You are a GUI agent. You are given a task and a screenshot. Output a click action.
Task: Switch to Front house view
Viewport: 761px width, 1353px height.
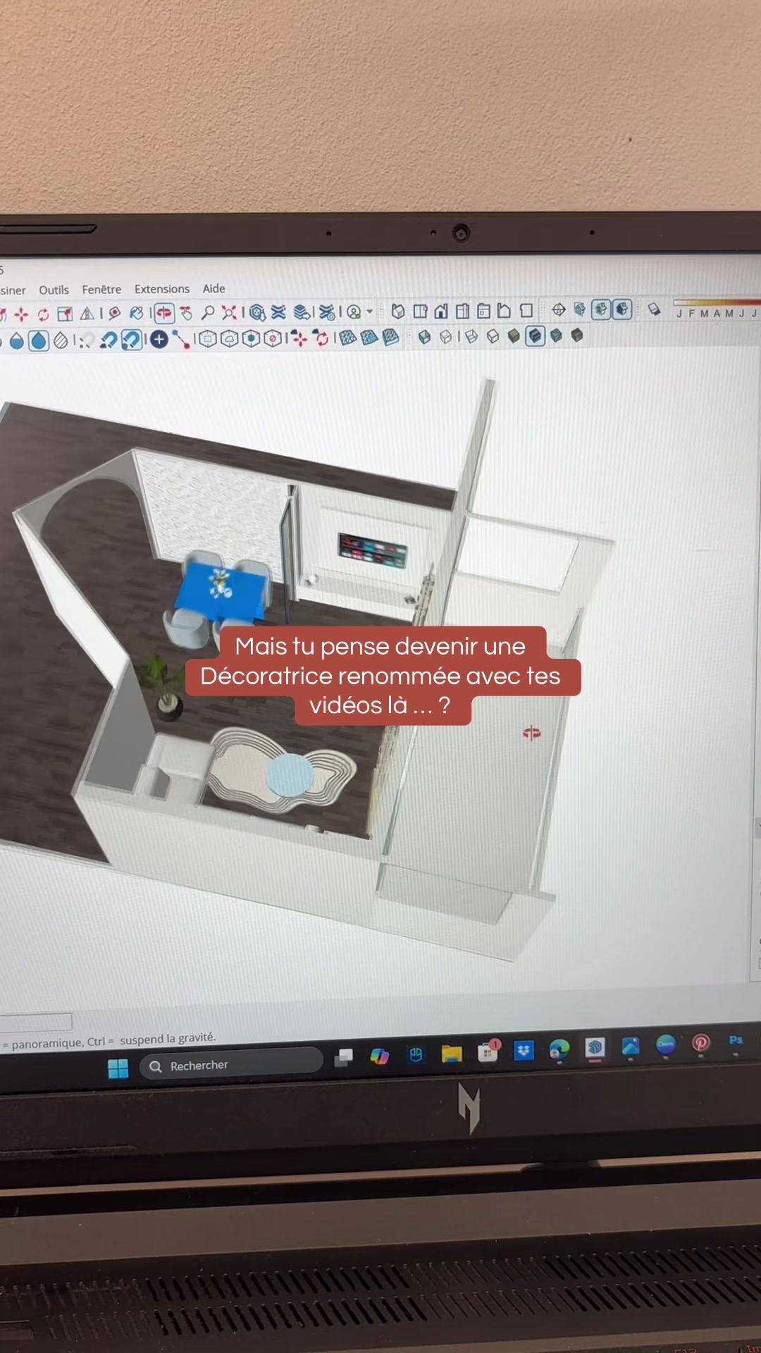442,311
